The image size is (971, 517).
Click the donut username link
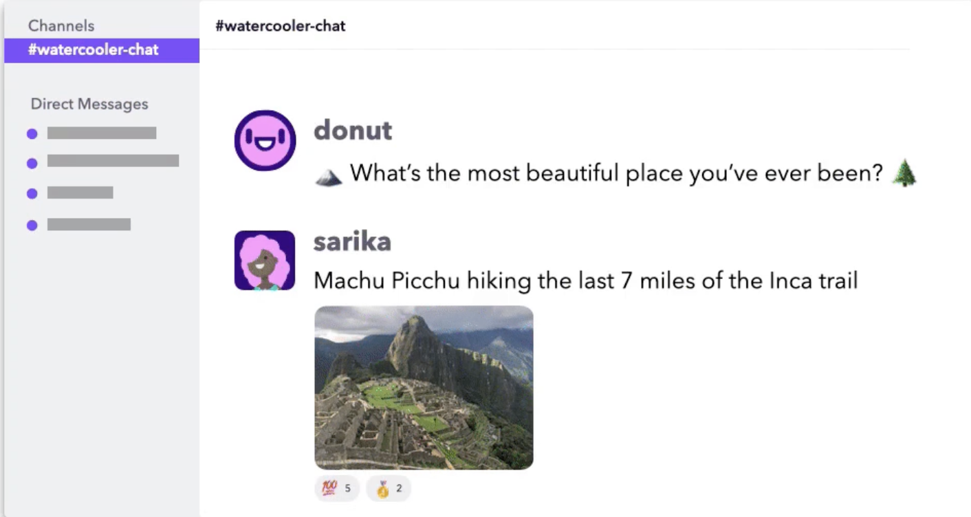tap(353, 130)
